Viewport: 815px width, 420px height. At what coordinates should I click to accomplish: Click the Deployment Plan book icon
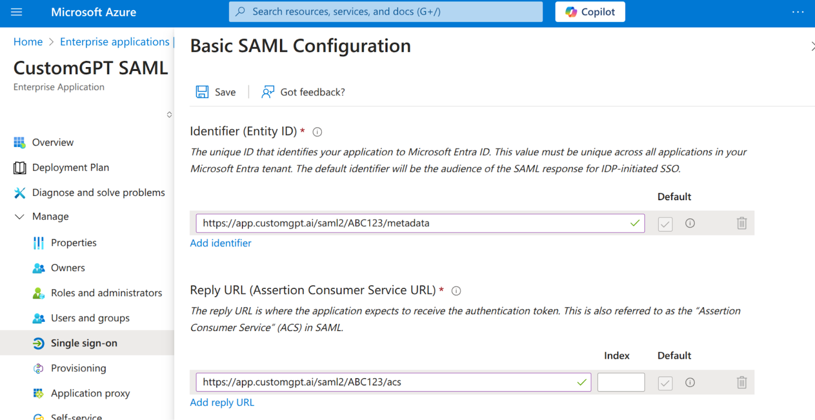(x=20, y=168)
